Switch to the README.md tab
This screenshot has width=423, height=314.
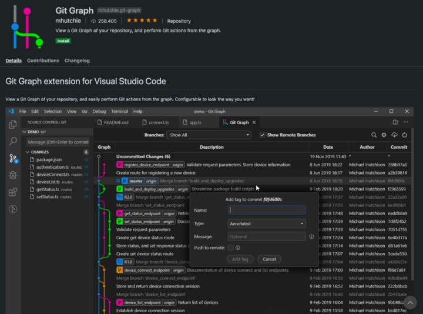(113, 122)
